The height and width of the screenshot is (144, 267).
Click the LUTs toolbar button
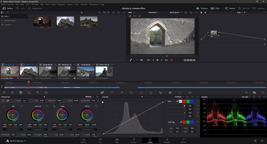point(20,8)
